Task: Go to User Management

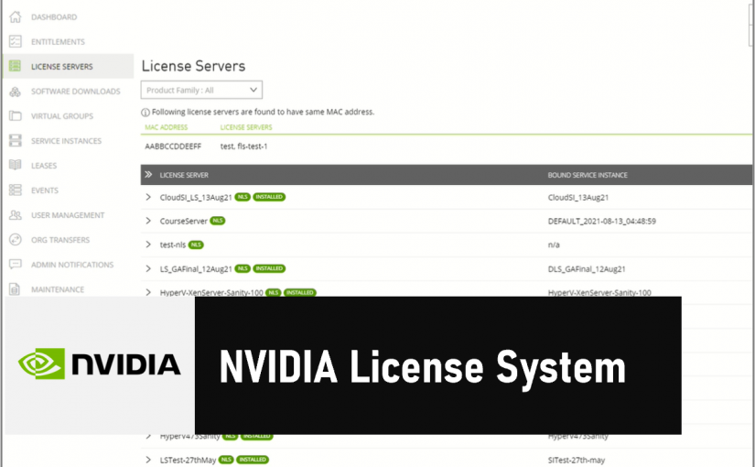Action: pyautogui.click(x=68, y=215)
